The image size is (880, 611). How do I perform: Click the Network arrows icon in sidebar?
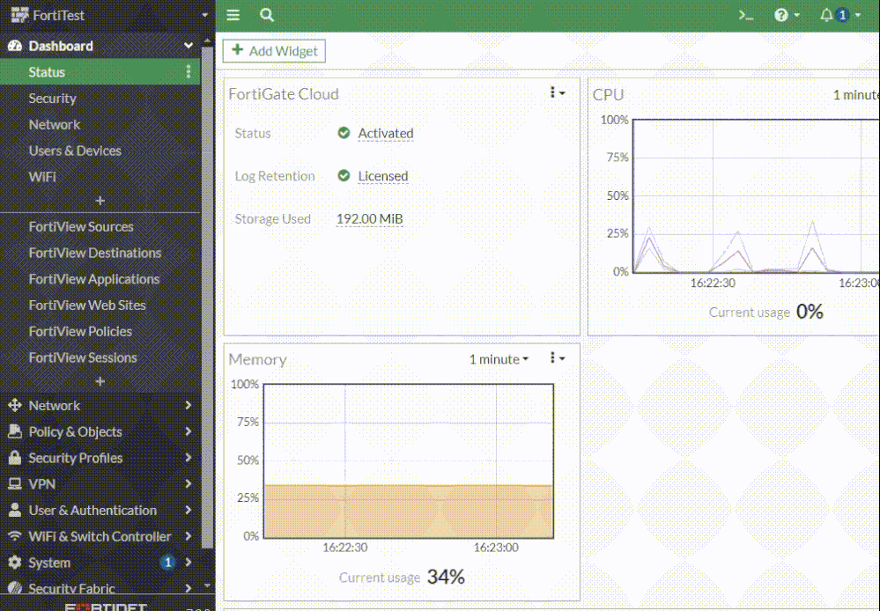click(x=15, y=405)
